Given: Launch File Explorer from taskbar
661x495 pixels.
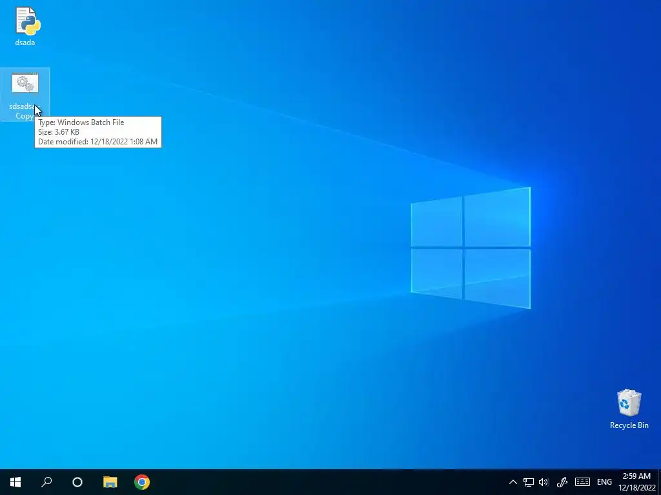Looking at the screenshot, I should (110, 482).
